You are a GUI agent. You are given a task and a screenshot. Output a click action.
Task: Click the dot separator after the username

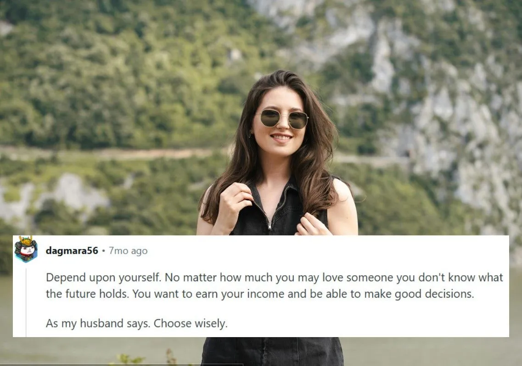[x=104, y=251]
